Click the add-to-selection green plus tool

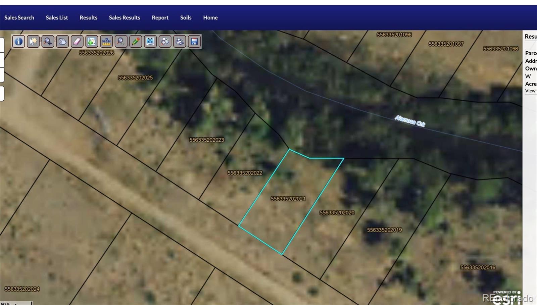coord(92,42)
